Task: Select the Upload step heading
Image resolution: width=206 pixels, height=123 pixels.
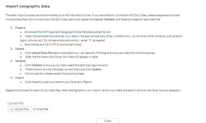Action: pyautogui.click(x=20, y=48)
